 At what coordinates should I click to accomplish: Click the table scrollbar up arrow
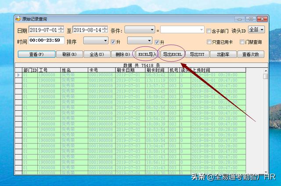point(266,71)
